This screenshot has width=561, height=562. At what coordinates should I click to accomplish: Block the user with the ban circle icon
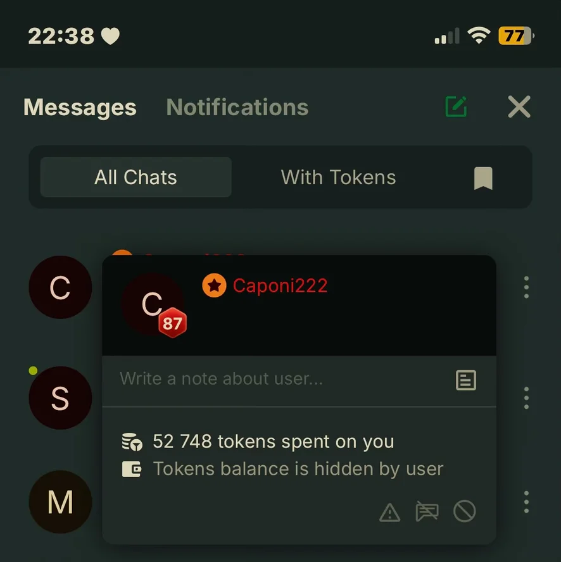[465, 511]
